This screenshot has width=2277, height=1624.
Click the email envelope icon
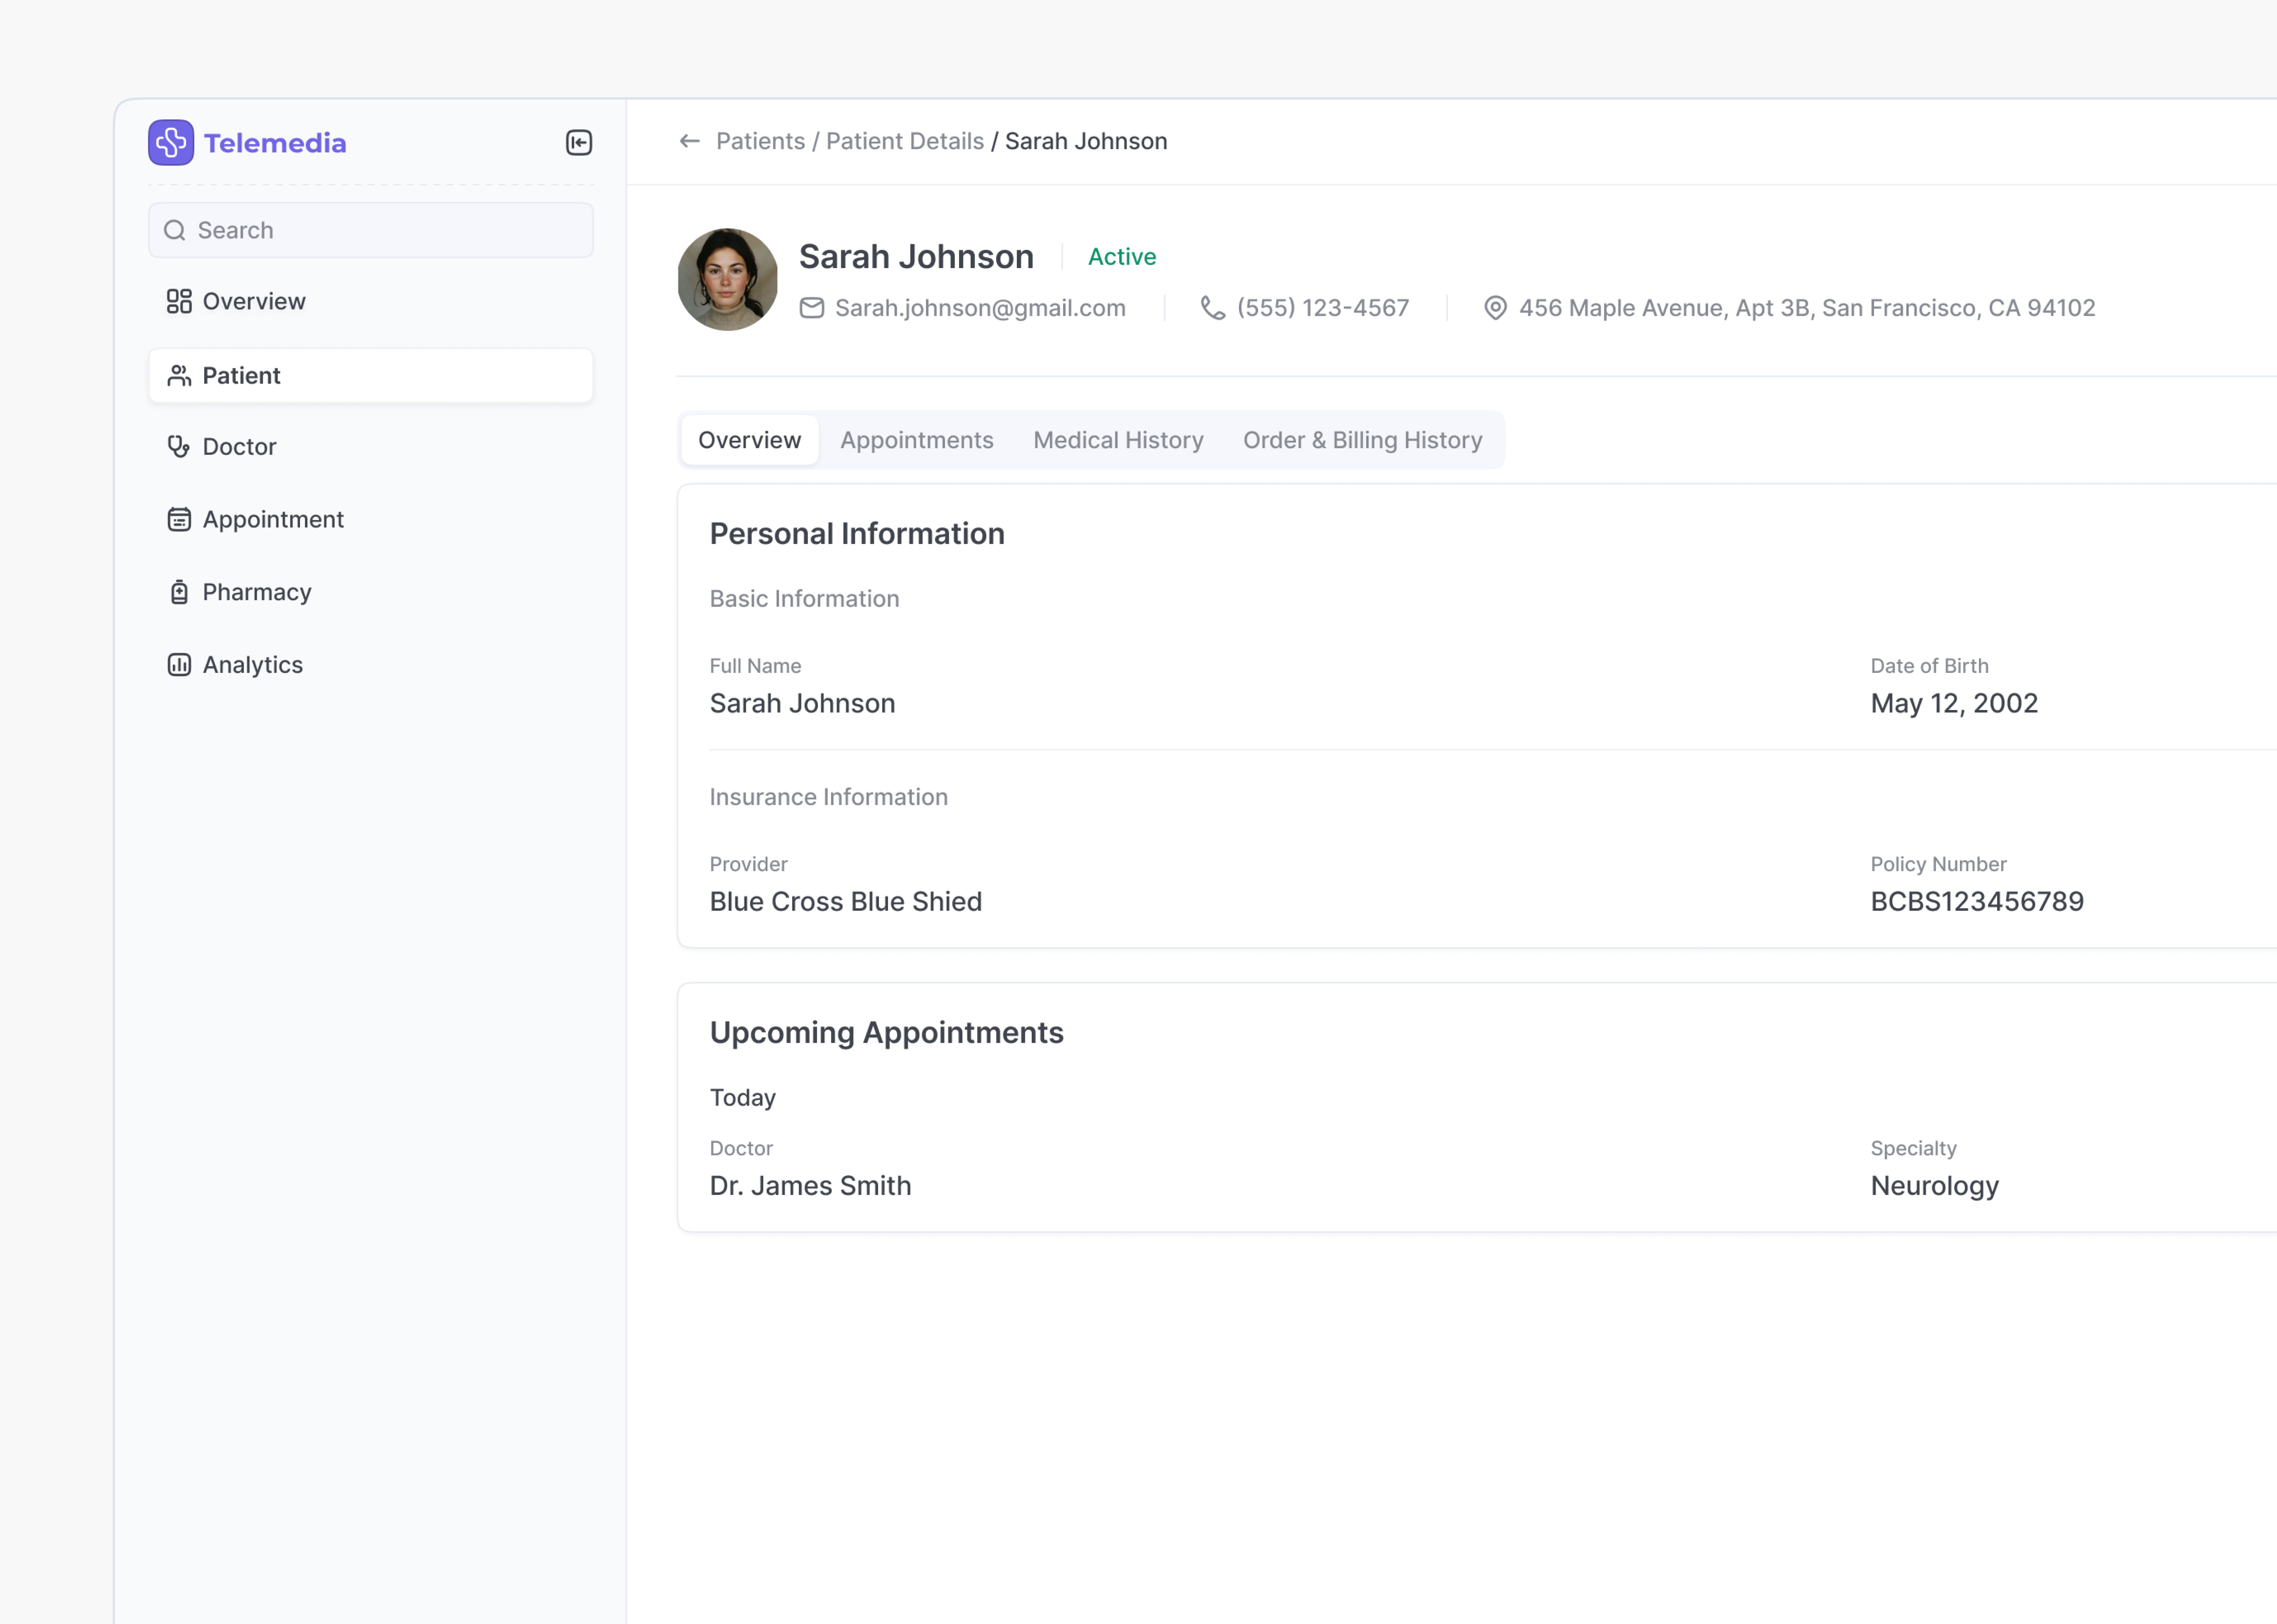coord(812,308)
